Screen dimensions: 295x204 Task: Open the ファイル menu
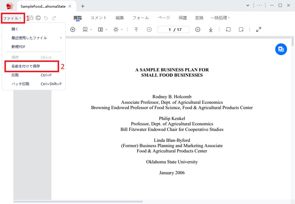(13, 18)
